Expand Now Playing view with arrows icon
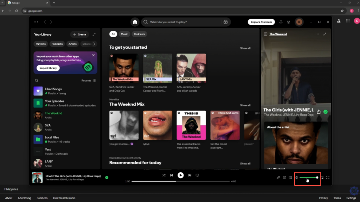This screenshot has height=202, width=360. point(324,34)
